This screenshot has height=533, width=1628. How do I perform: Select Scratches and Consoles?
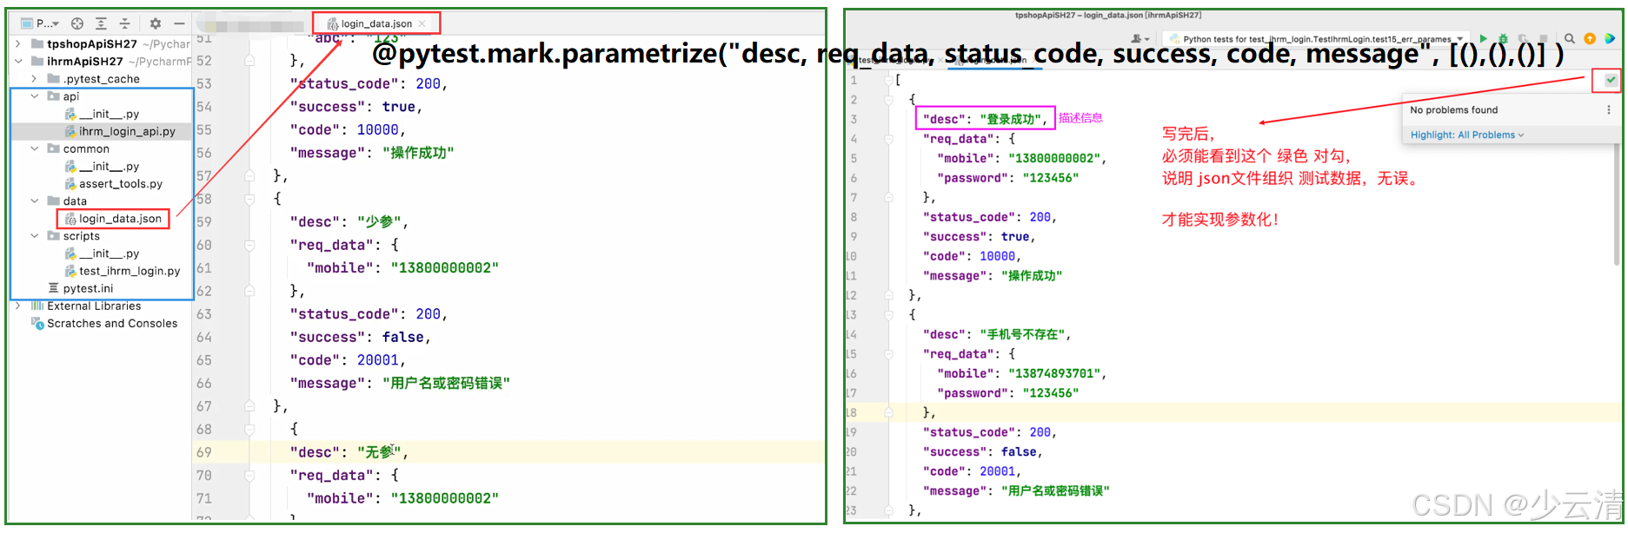click(x=104, y=323)
